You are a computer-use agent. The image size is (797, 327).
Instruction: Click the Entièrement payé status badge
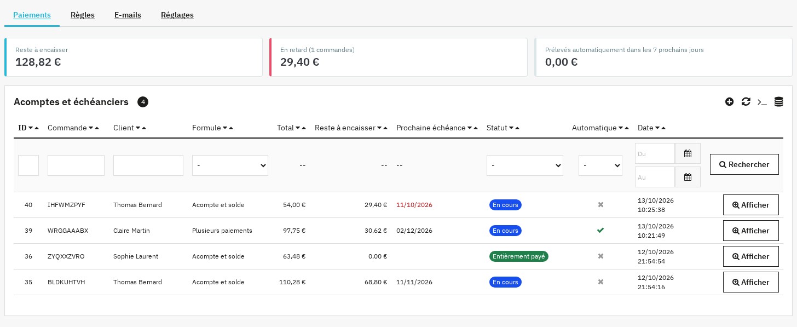coord(519,256)
